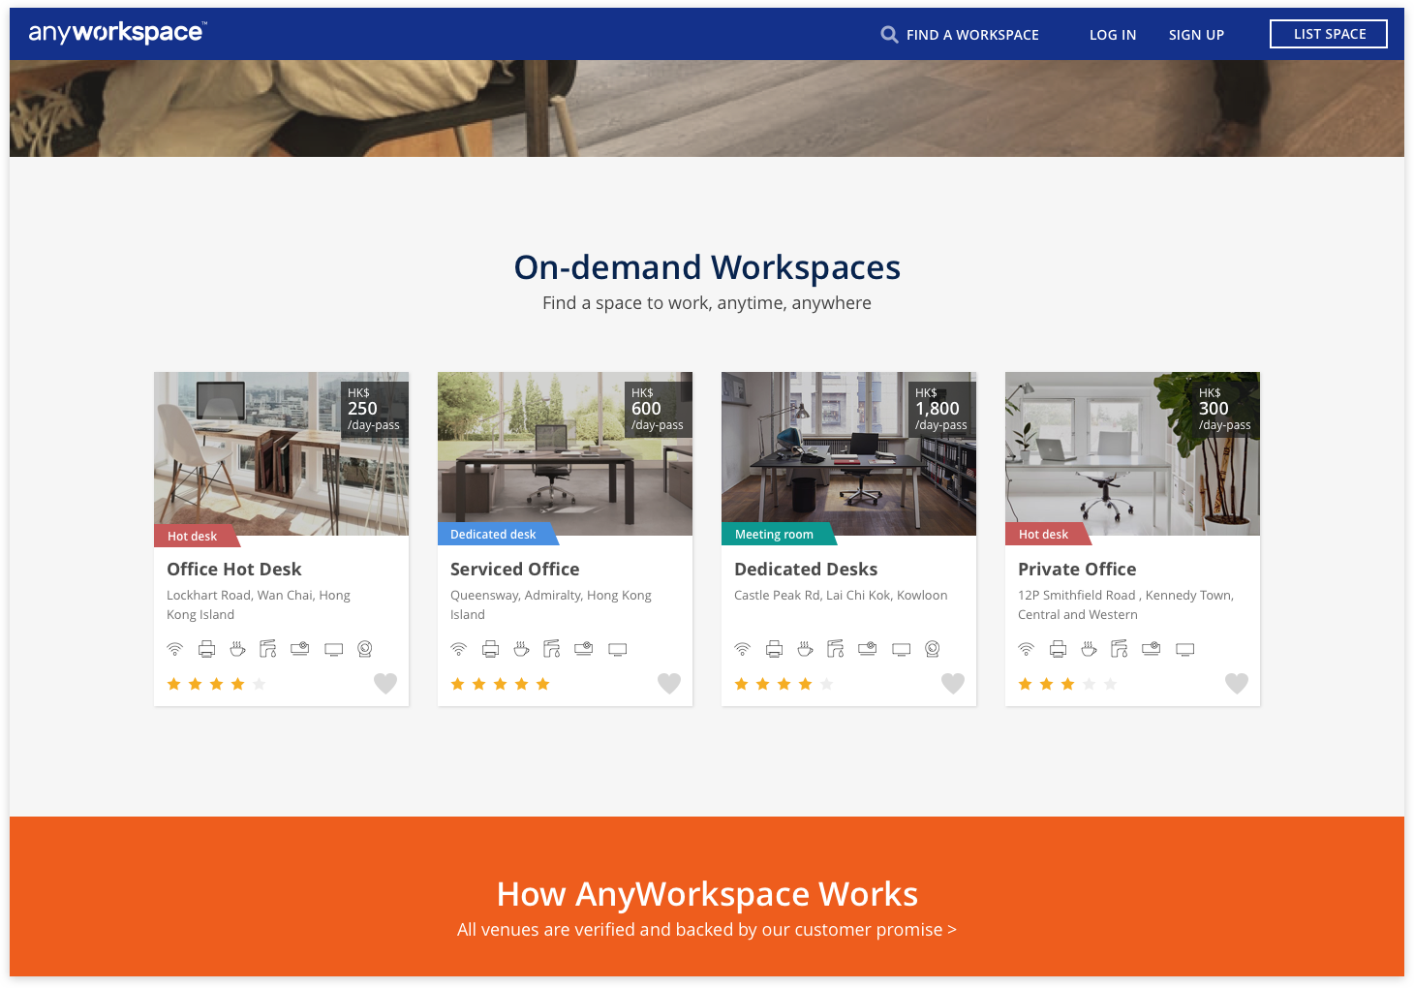
Task: Click the coffee cup icon on Dedicated Desks card
Action: (805, 649)
